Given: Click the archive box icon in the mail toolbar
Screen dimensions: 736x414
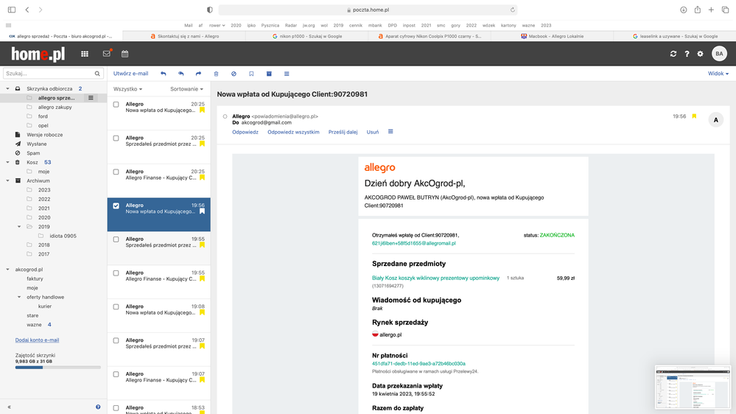Looking at the screenshot, I should click(x=269, y=74).
